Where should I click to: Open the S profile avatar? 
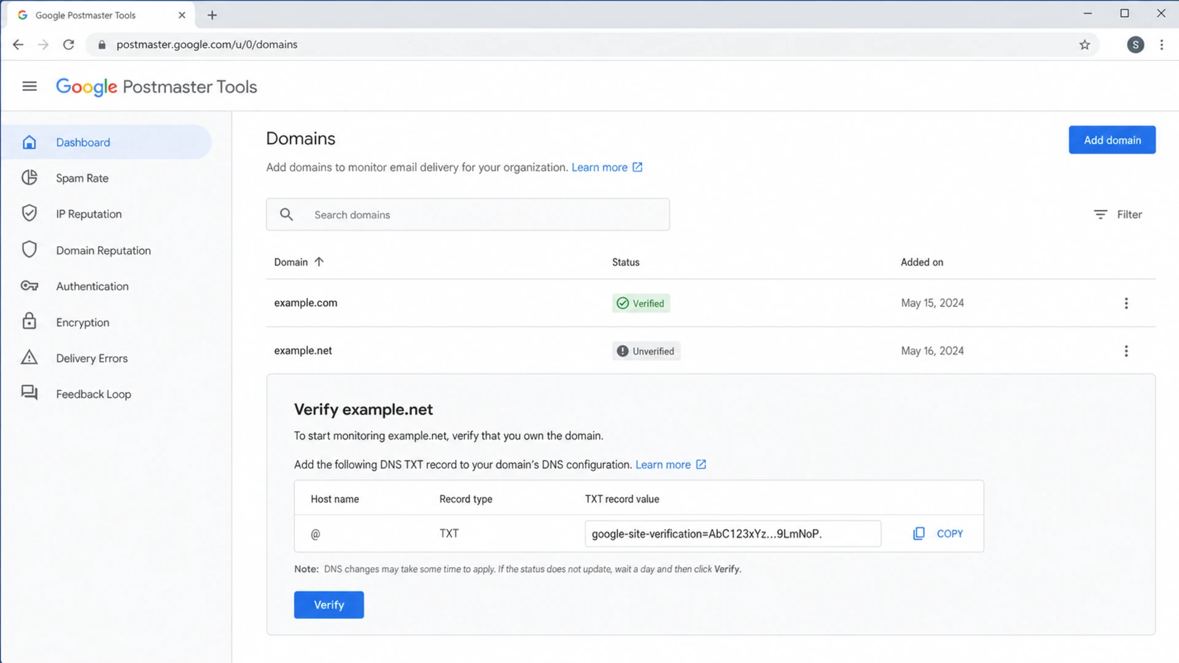[1135, 44]
